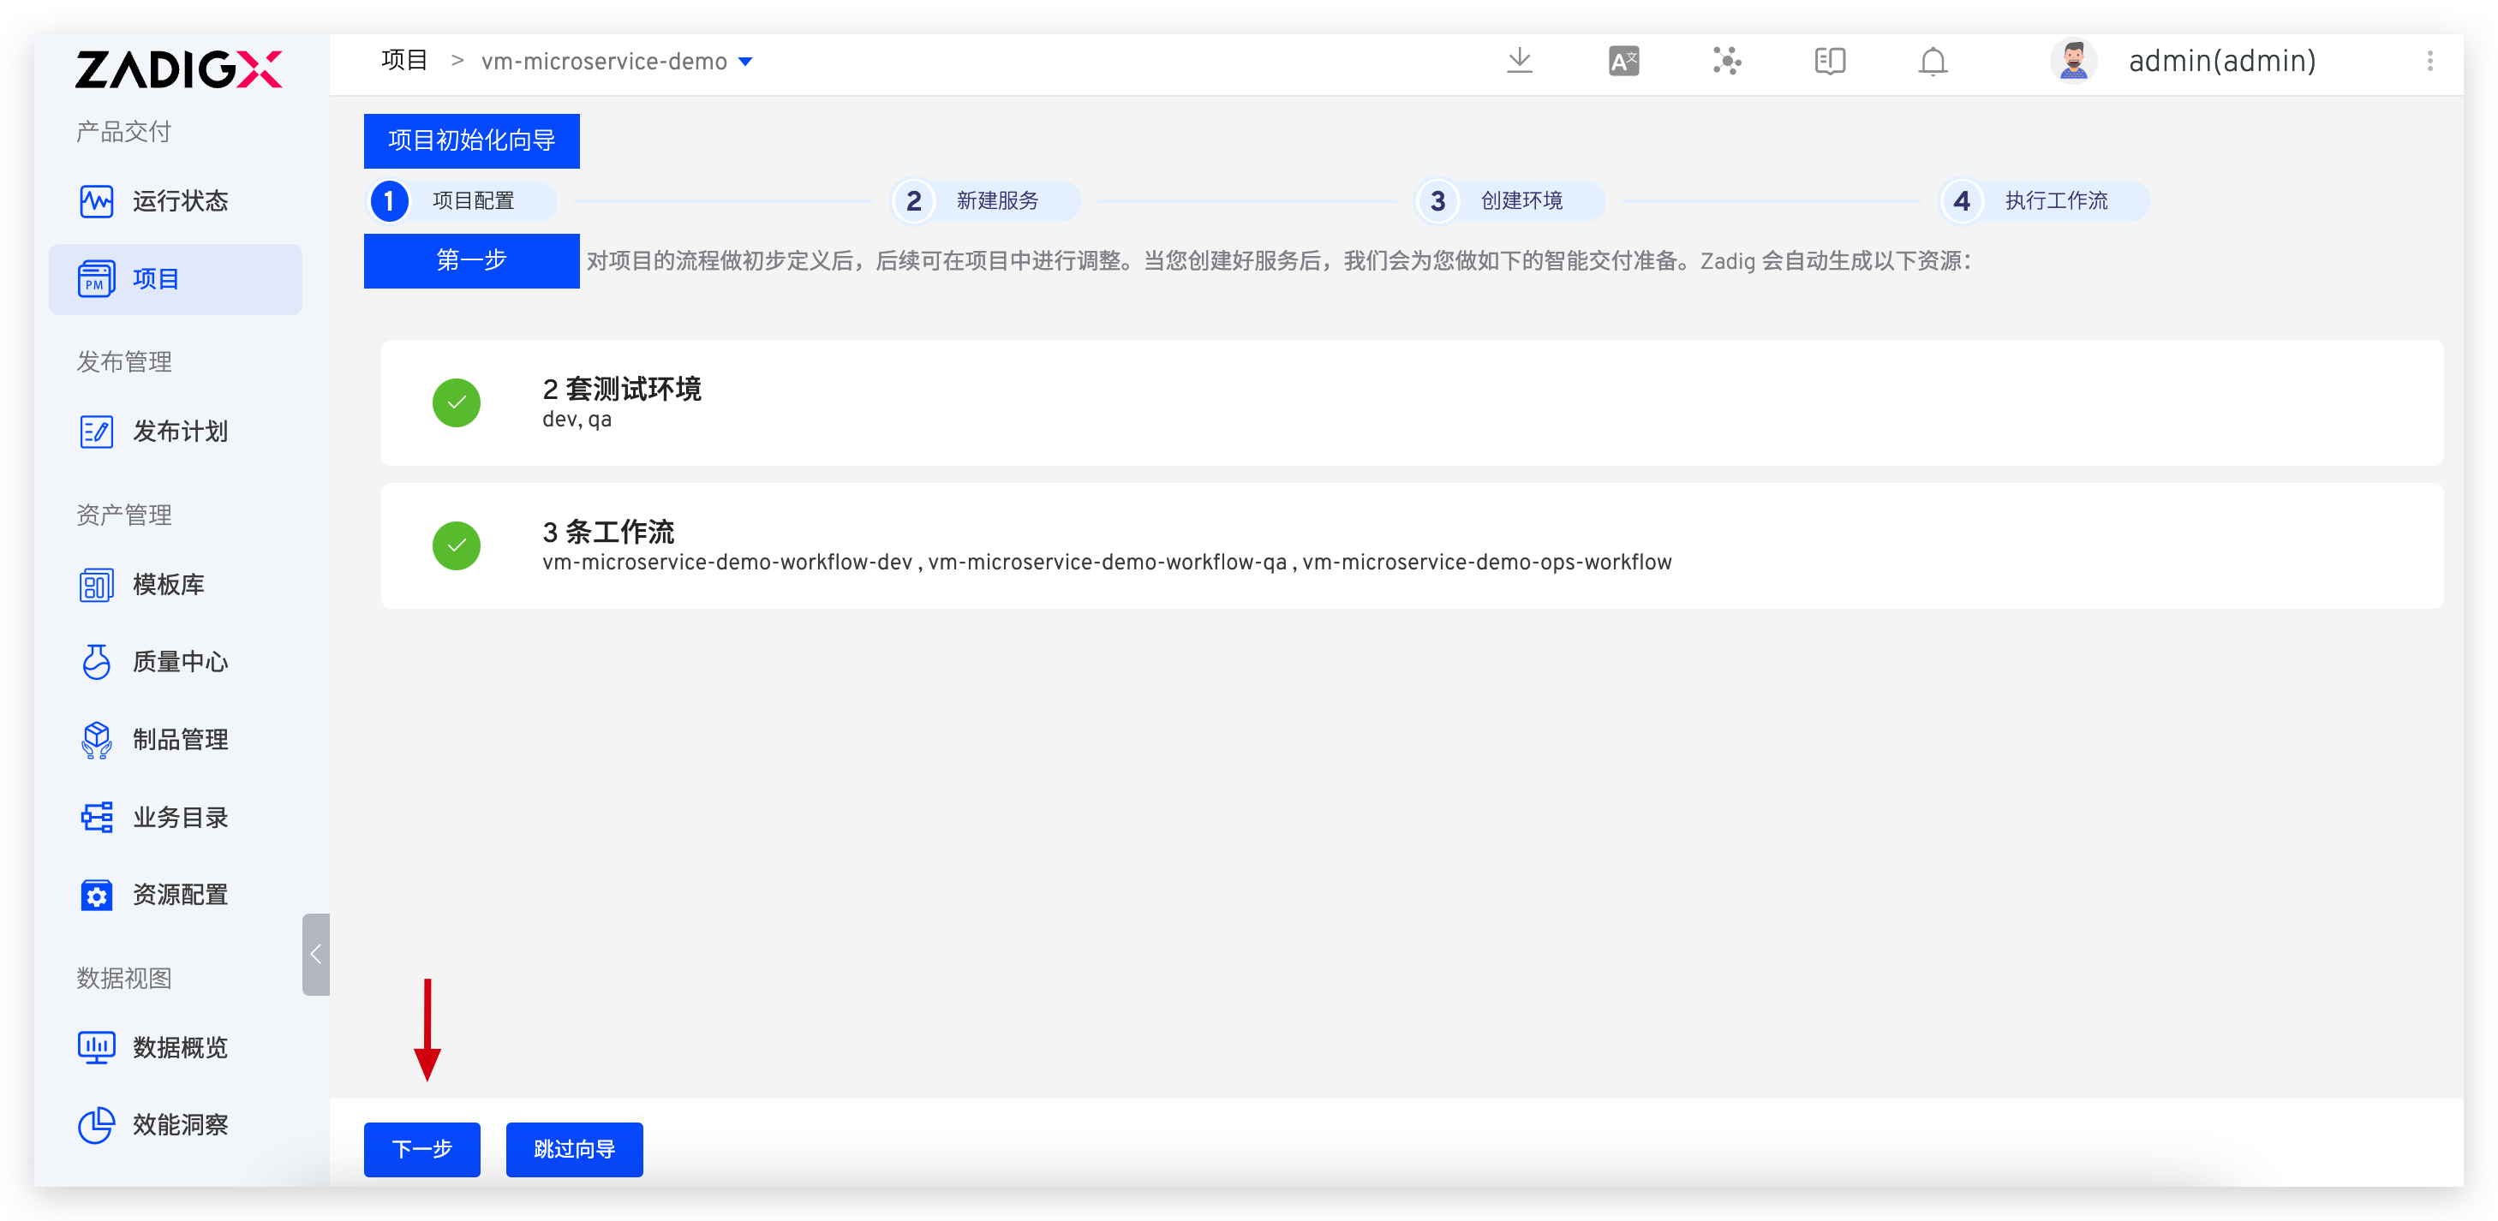
Task: Click the 下一步 button
Action: tap(421, 1149)
